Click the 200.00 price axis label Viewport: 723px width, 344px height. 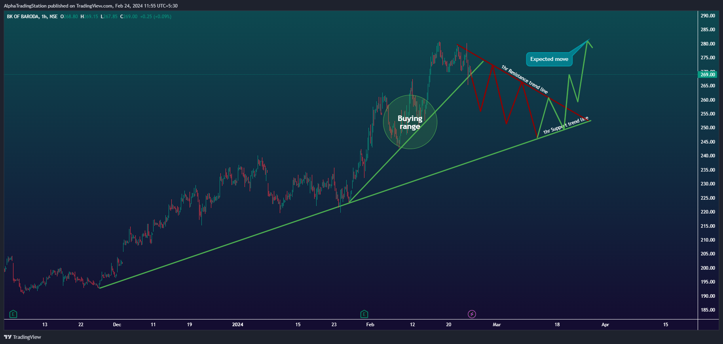click(x=708, y=268)
